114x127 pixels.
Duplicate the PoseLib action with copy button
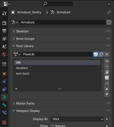[x=101, y=54]
